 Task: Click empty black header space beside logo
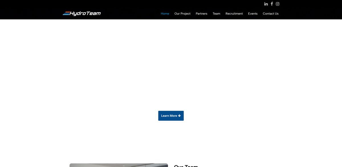[128, 13]
